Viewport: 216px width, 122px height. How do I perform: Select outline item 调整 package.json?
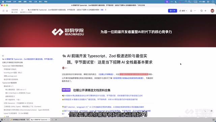point(10,76)
